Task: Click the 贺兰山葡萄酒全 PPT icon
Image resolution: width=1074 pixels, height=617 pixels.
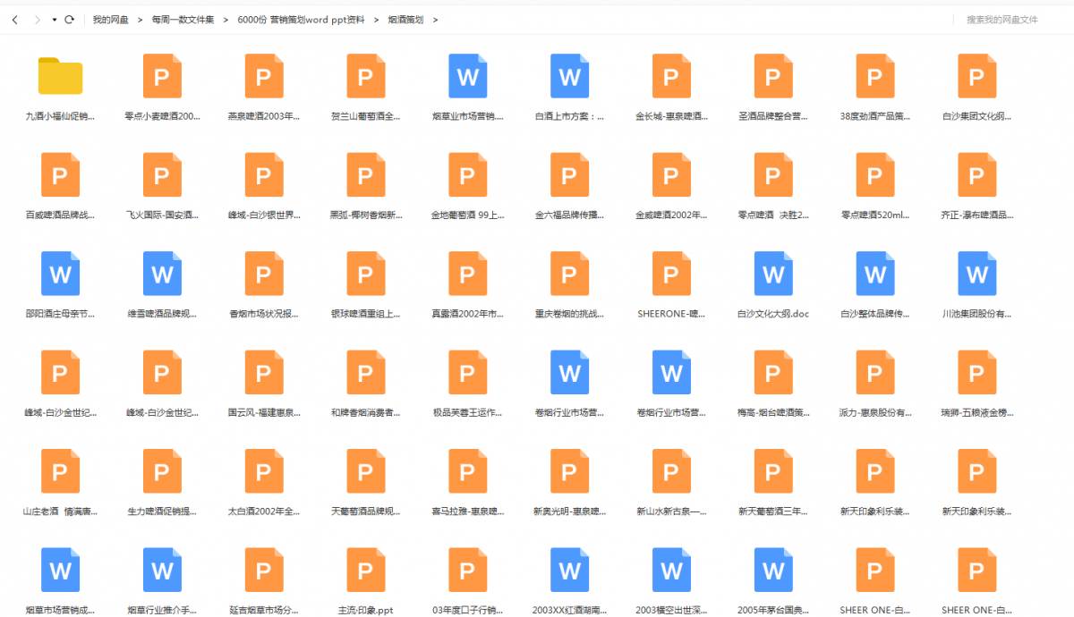Action: click(x=366, y=76)
